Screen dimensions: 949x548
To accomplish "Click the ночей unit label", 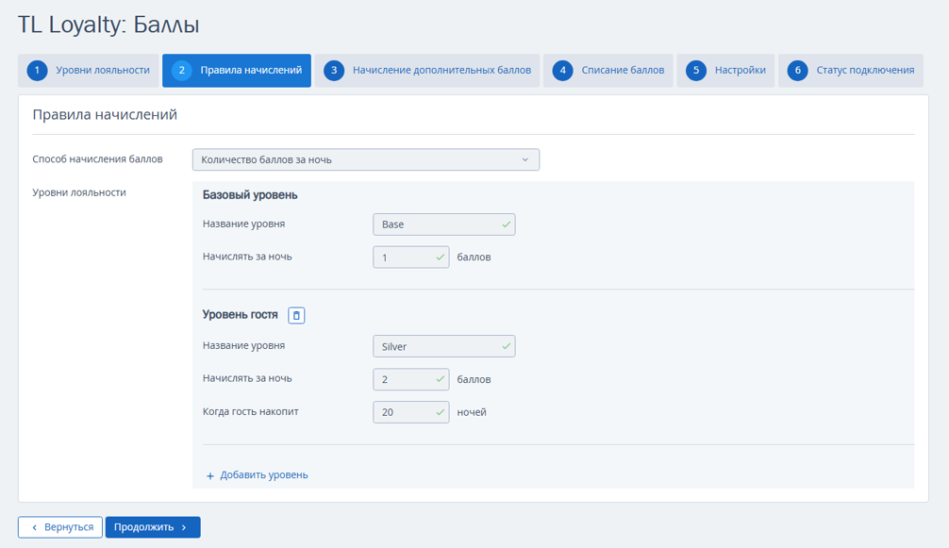I will click(472, 412).
